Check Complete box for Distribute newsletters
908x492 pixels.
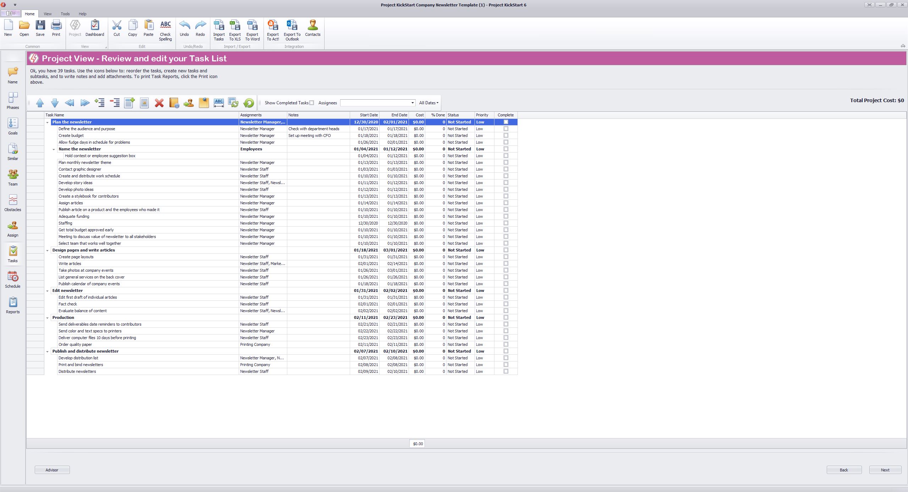coord(506,371)
